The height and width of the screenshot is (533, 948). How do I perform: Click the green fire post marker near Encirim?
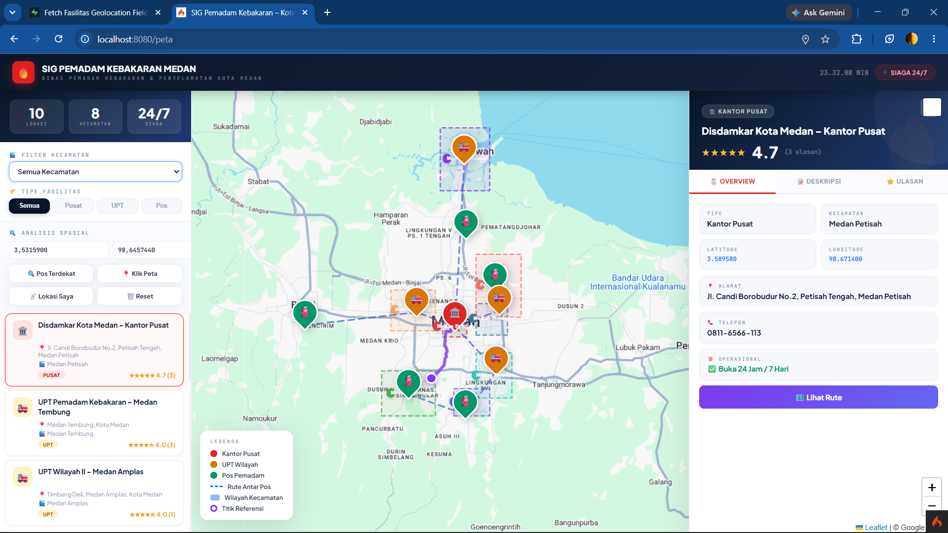point(305,313)
